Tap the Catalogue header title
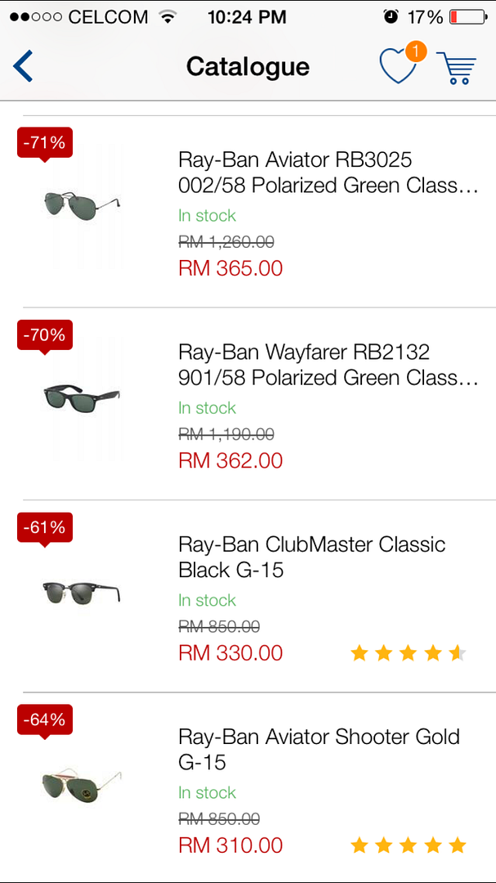 (x=248, y=66)
